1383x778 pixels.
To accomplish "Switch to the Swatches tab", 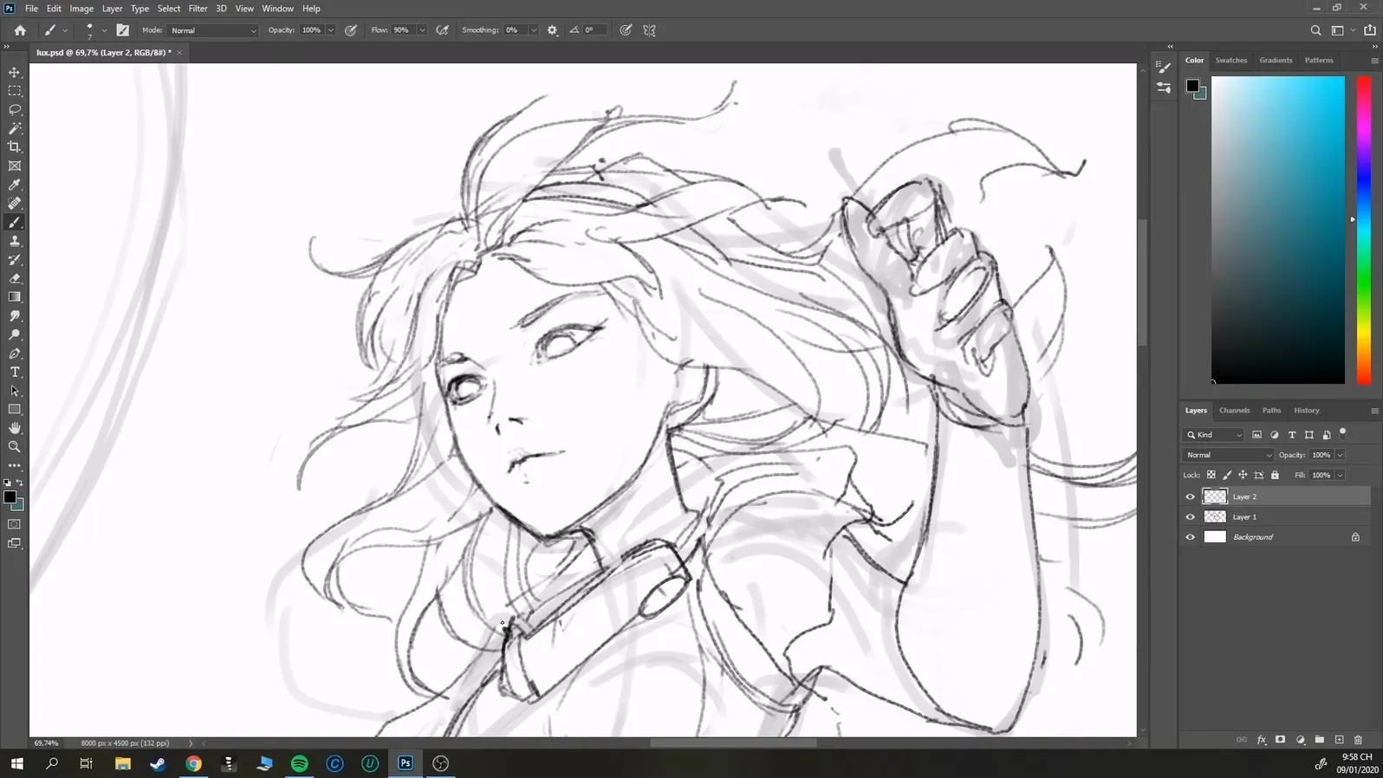I will pos(1230,61).
